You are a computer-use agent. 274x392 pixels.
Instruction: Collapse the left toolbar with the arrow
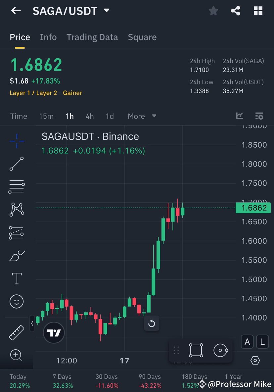click(32, 324)
